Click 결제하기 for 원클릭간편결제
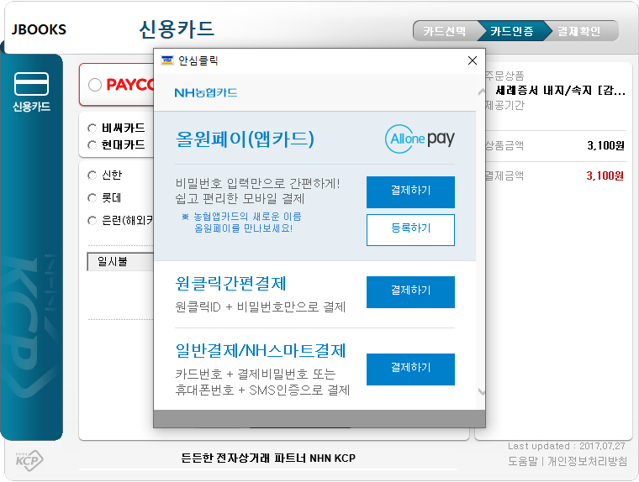 click(410, 292)
